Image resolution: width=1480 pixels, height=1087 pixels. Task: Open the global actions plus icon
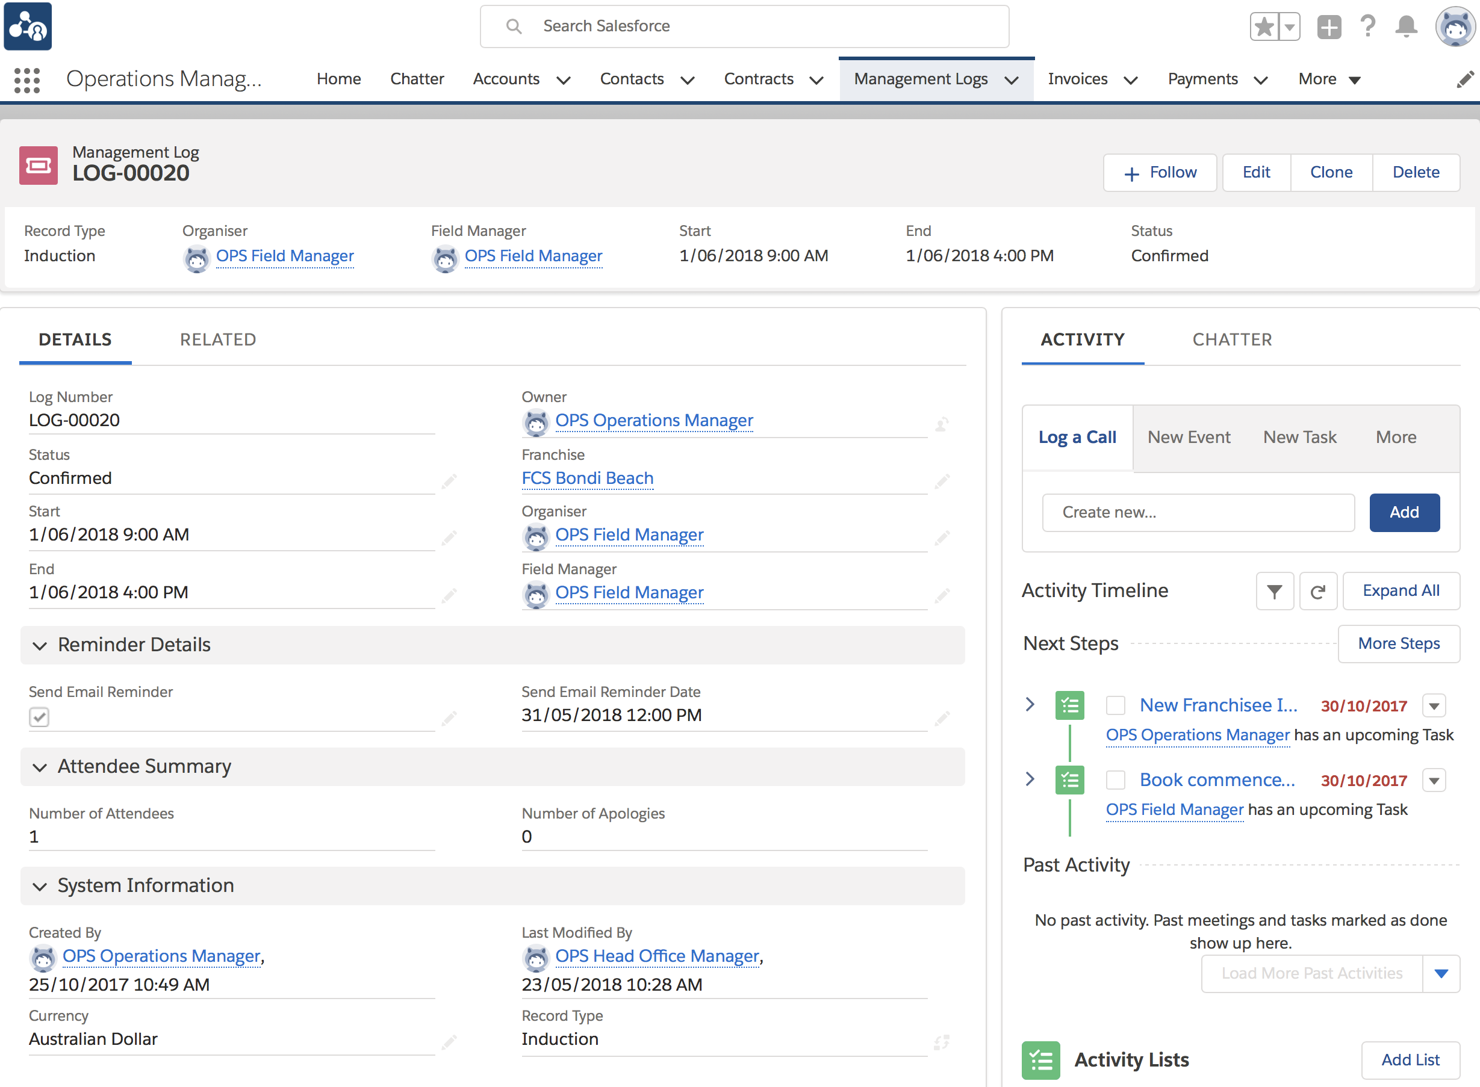point(1329,27)
